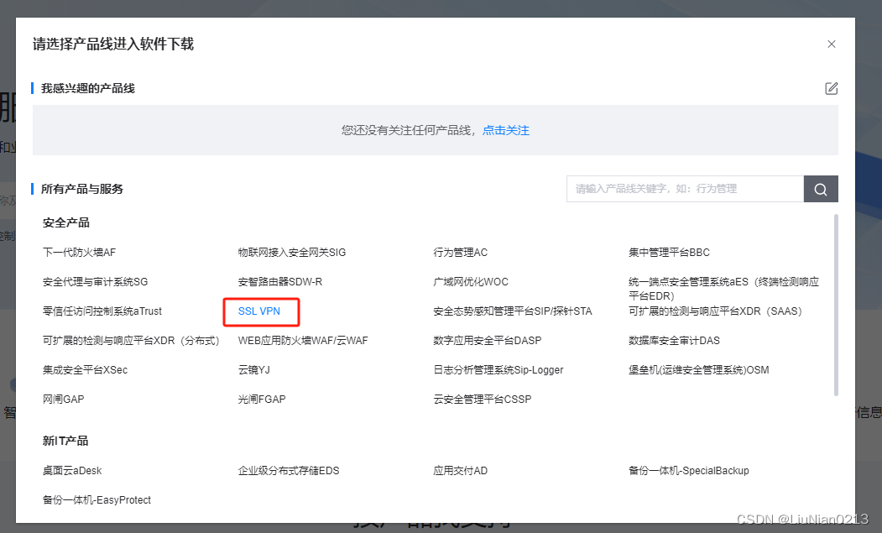Close the product line selection dialog

click(832, 44)
